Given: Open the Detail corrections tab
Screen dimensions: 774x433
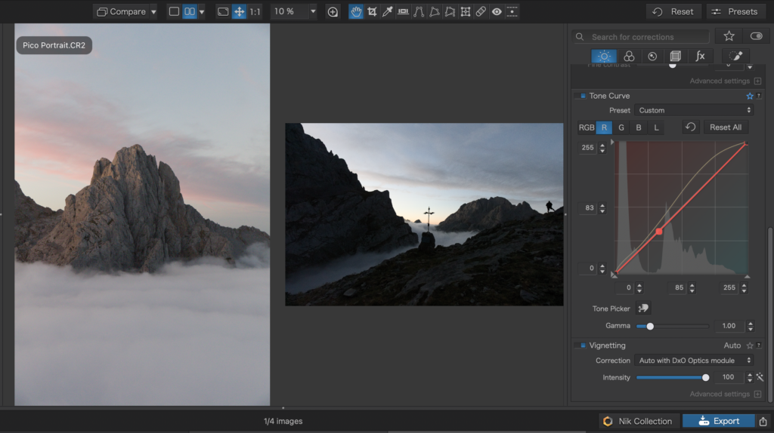Looking at the screenshot, I should pos(652,56).
